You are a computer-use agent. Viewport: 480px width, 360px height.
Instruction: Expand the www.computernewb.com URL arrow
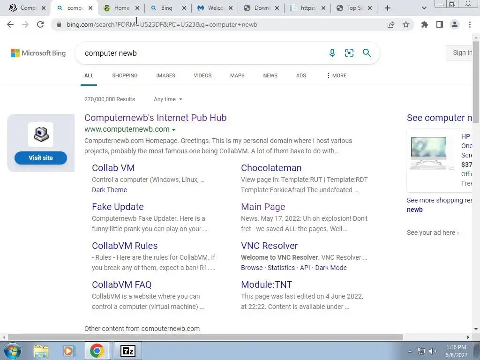[x=173, y=130]
